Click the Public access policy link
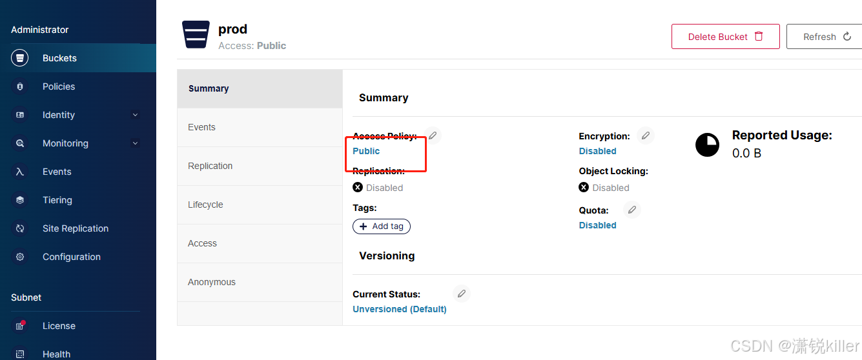862x360 pixels. tap(366, 151)
